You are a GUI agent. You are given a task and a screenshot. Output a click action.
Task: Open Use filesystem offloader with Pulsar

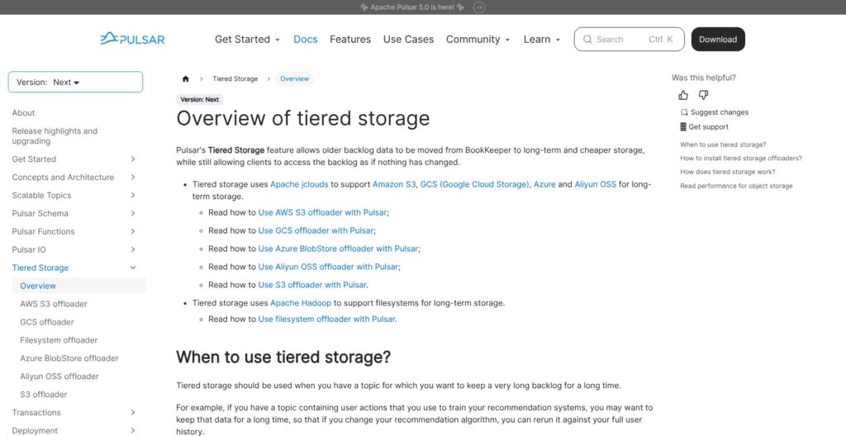(326, 319)
